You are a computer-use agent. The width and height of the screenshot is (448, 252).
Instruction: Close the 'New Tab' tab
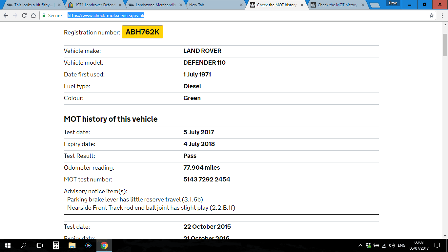[242, 5]
